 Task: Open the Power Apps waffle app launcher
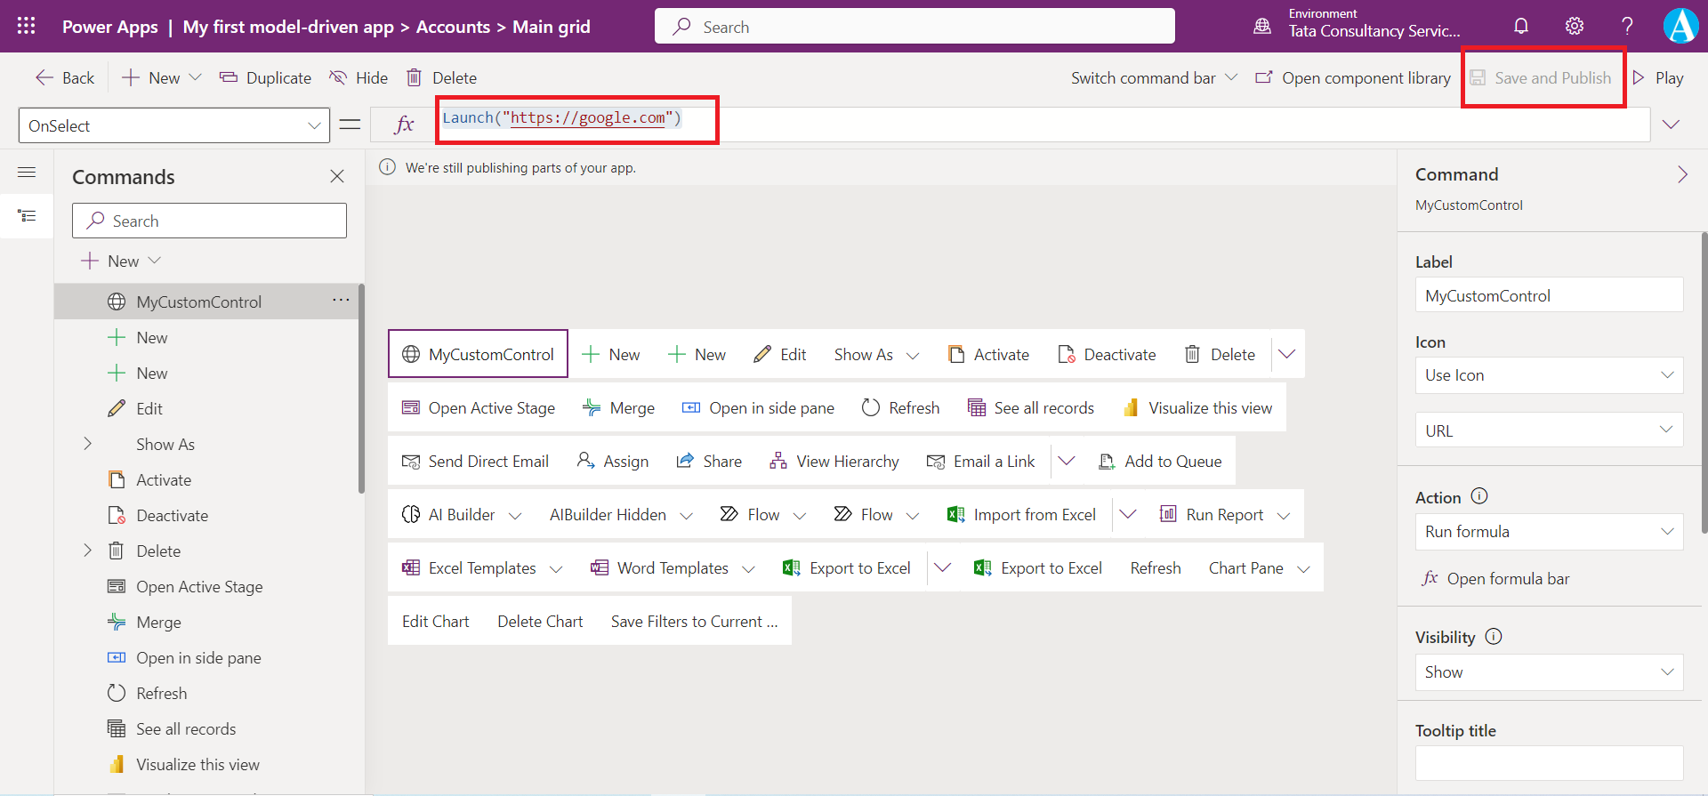tap(27, 26)
